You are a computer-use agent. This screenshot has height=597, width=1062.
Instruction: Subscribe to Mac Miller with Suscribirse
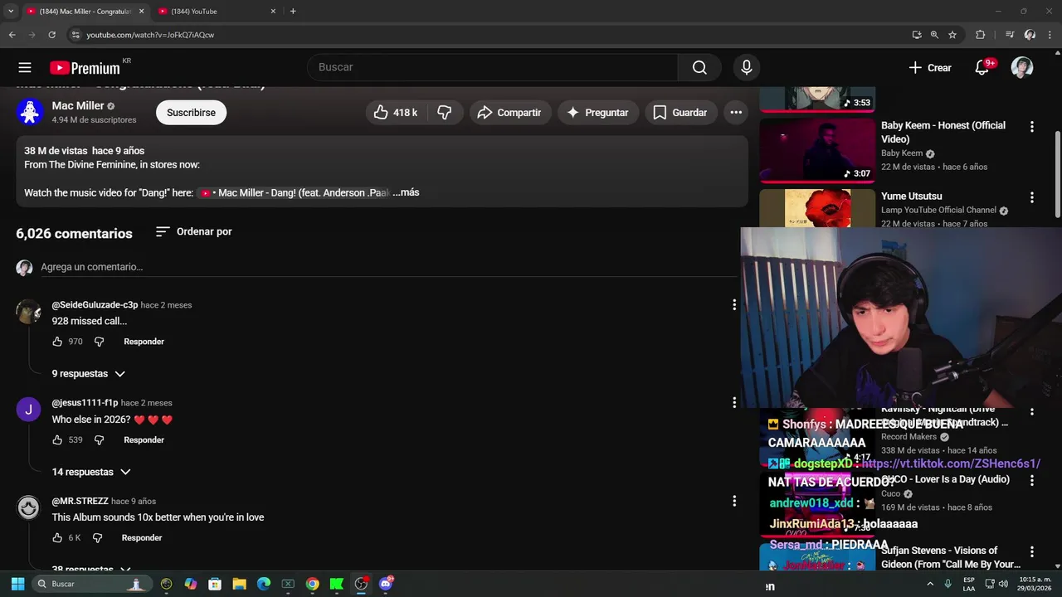[191, 113]
